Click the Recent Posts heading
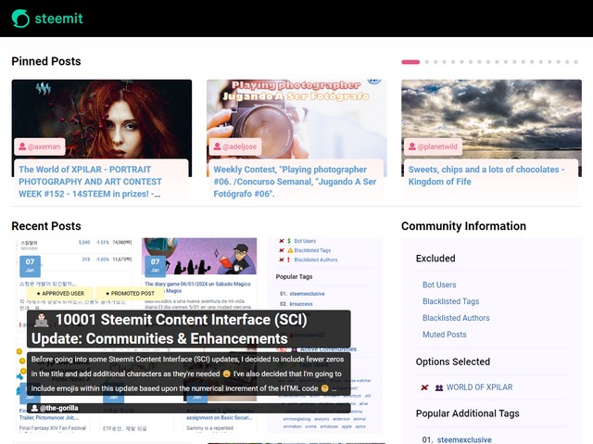The width and height of the screenshot is (593, 444). [46, 226]
